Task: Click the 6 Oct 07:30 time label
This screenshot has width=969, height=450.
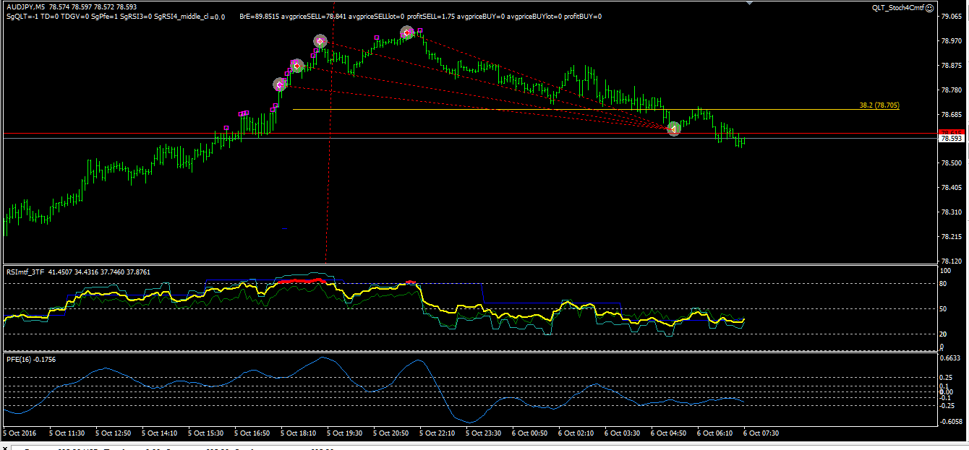Action: 761,433
